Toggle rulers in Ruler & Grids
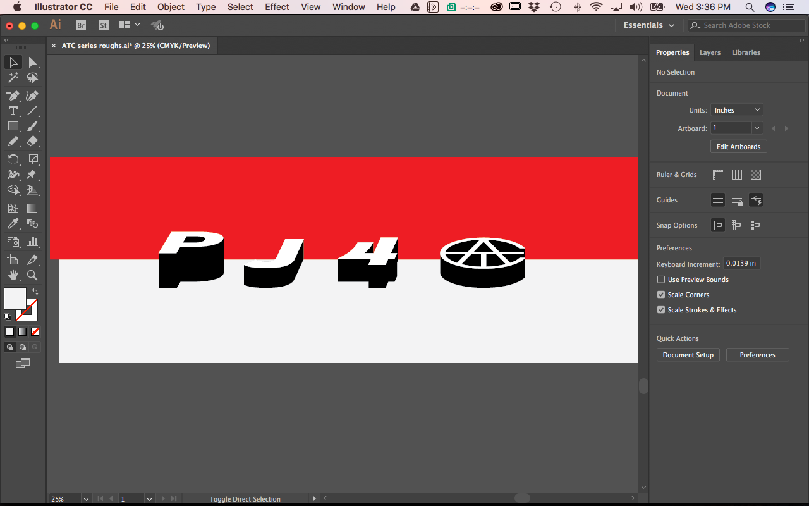Image resolution: width=809 pixels, height=506 pixels. (718, 175)
